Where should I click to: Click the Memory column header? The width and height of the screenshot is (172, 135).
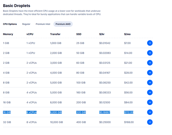click(8, 34)
